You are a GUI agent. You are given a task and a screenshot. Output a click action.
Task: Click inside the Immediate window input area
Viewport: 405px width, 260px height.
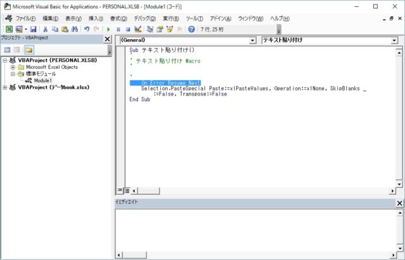coord(256,230)
